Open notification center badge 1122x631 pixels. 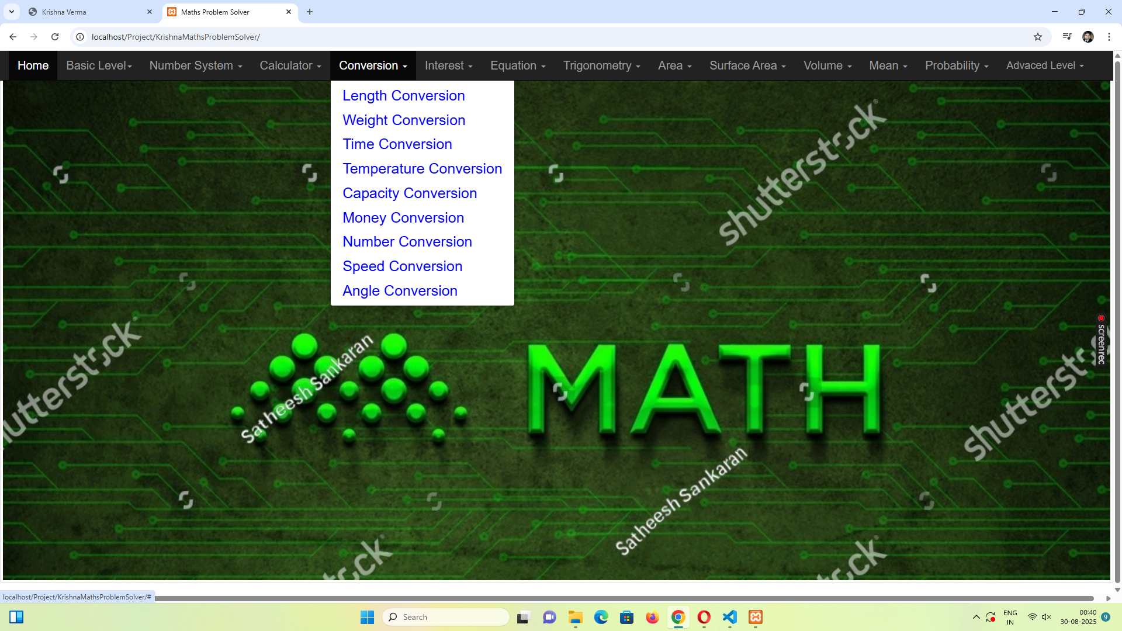1106,617
